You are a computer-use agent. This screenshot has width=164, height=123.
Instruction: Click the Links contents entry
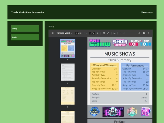(119, 101)
